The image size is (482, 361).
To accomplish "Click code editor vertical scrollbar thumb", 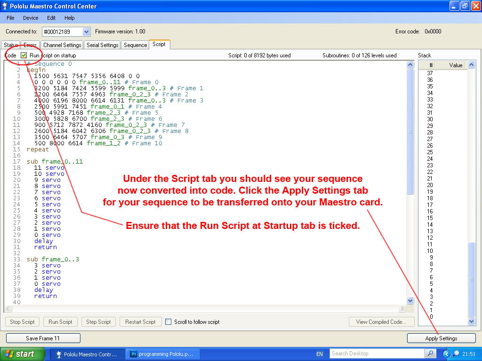I will 410,132.
